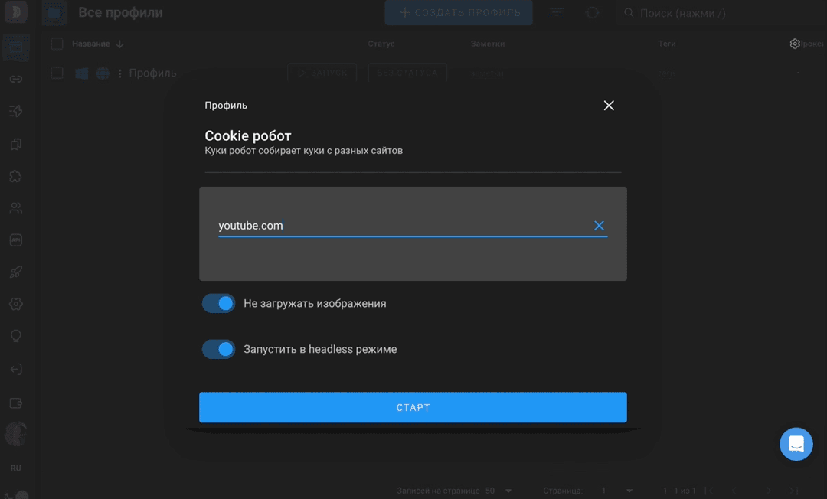Open the filter icon in top toolbar
Screen dimensions: 827x499
tap(557, 13)
